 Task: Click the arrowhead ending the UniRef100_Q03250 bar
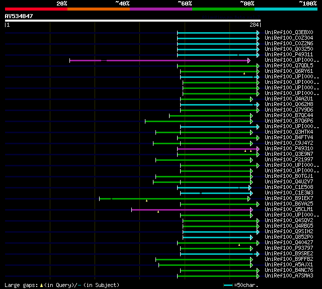(258, 49)
